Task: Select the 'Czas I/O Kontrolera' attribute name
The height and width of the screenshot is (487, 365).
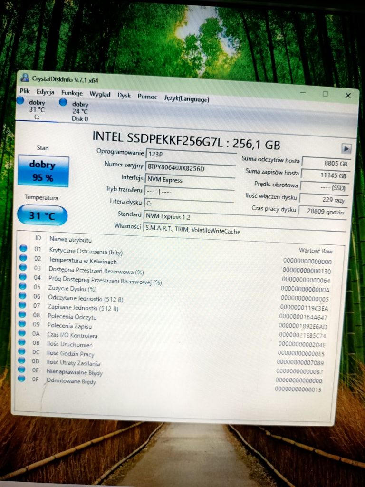Action: tap(72, 335)
